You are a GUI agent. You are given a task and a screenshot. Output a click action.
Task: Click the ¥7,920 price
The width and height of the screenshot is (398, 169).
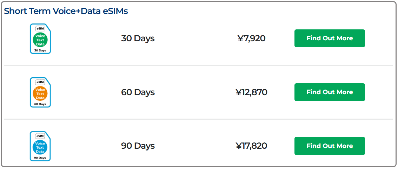[x=251, y=38]
